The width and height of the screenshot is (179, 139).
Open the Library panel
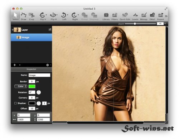click(106, 16)
